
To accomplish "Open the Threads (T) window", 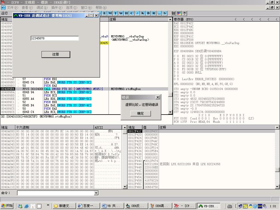I will 116,13.
